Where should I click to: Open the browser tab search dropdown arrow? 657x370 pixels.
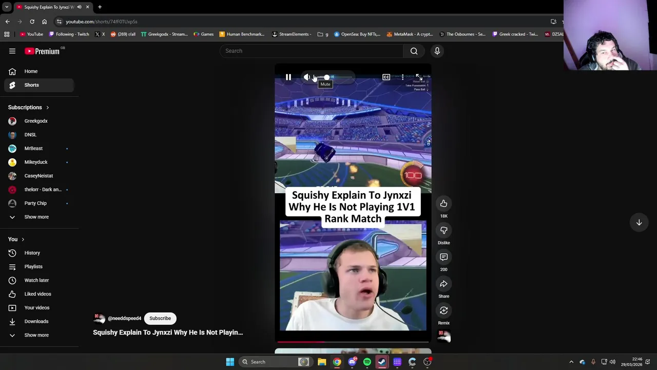pos(7,7)
